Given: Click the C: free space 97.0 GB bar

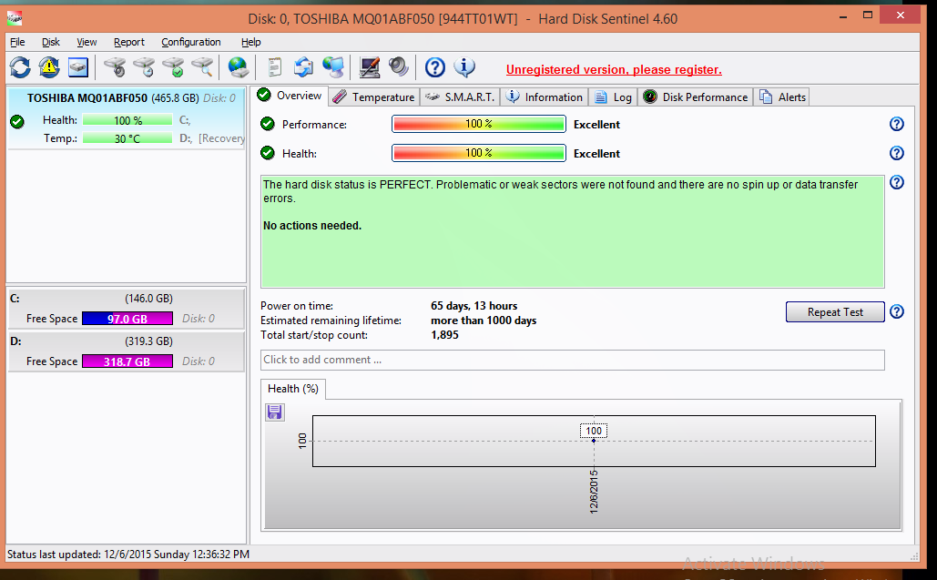Looking at the screenshot, I should (x=127, y=319).
